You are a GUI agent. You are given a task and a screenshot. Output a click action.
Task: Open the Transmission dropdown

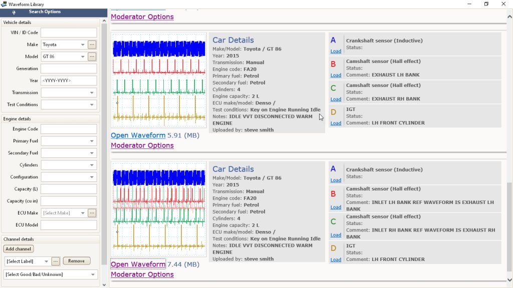(x=69, y=92)
